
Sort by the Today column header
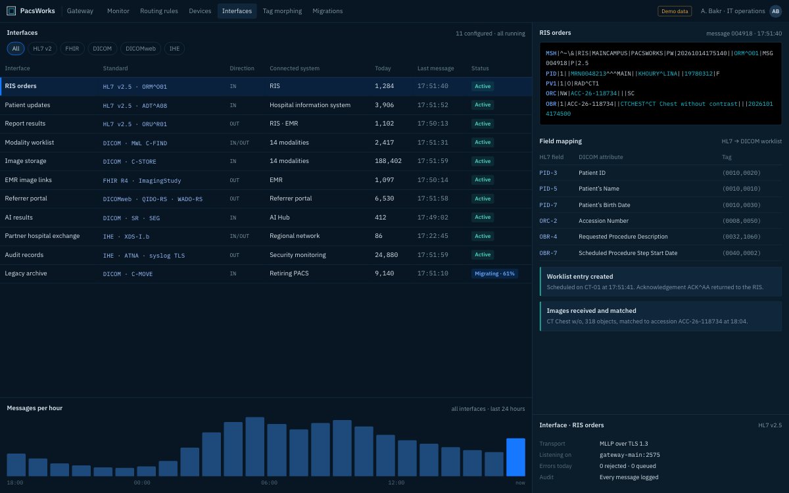[x=383, y=68]
